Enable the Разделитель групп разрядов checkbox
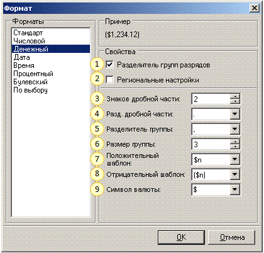The width and height of the screenshot is (264, 253). point(109,65)
